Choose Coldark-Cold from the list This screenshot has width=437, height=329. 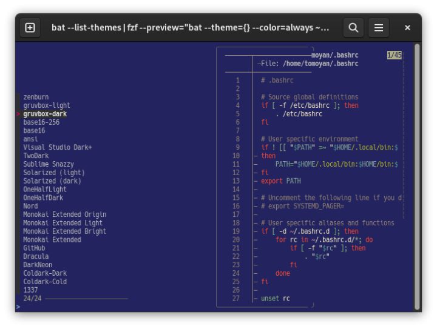45,282
